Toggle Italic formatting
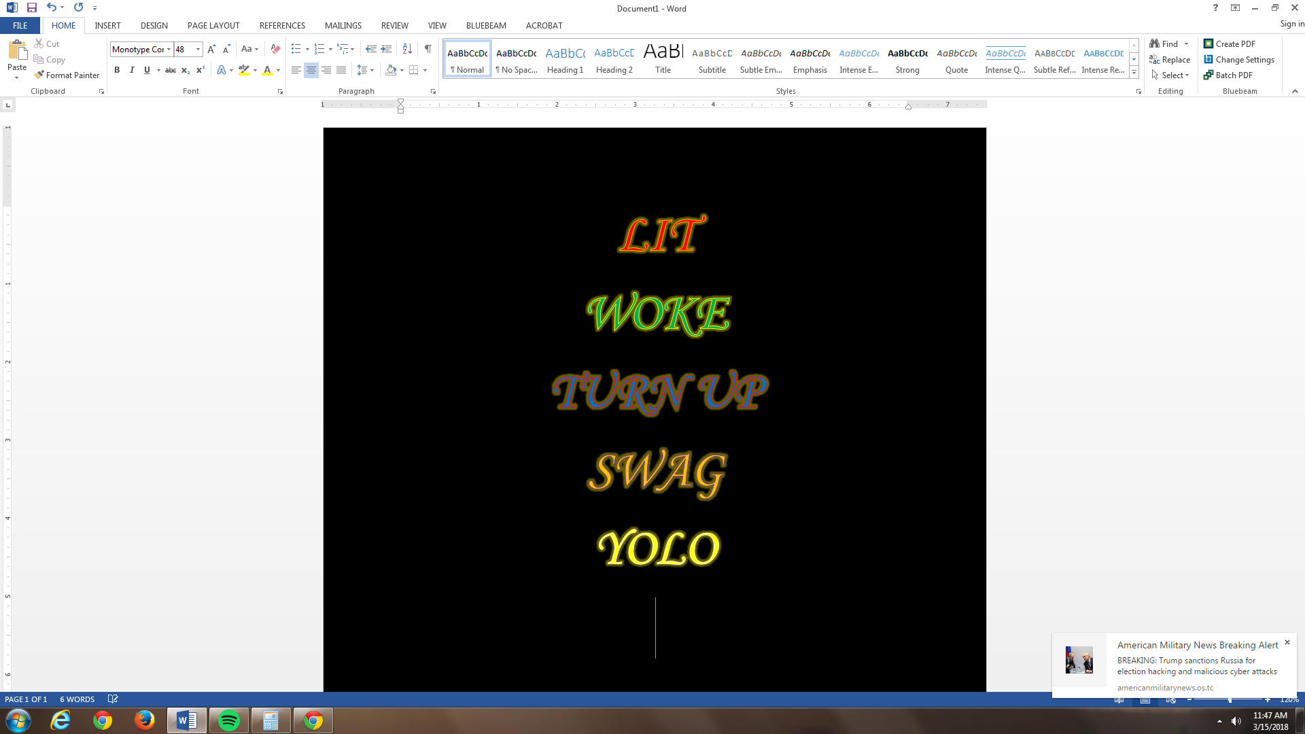 pos(132,70)
